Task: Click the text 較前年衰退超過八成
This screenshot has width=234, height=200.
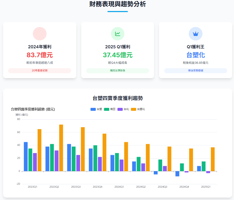Action: click(40, 63)
